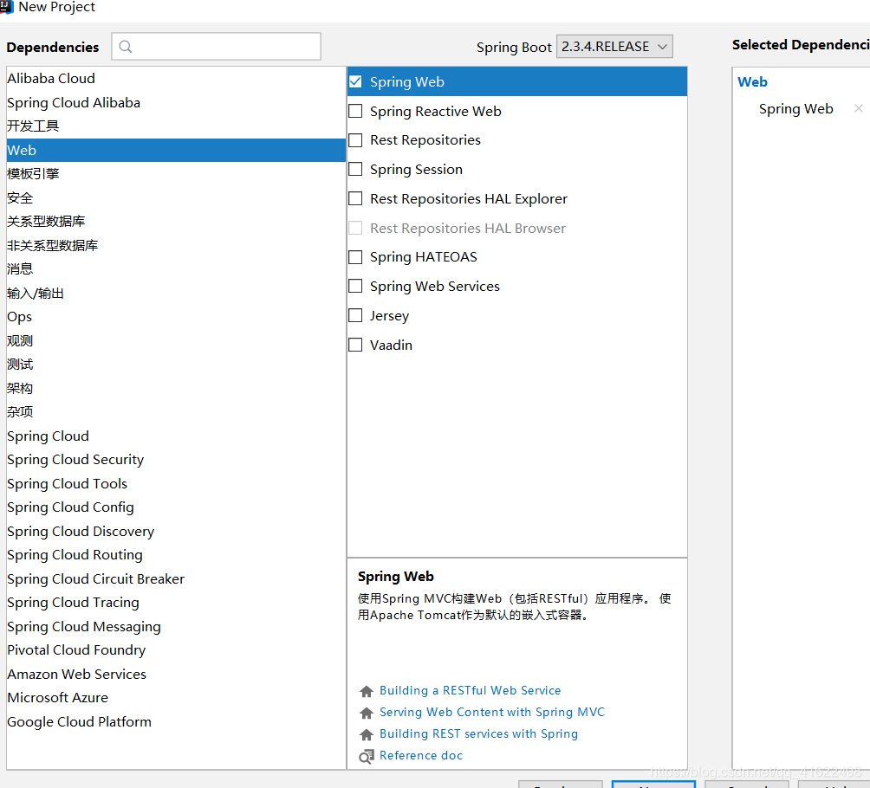Open Serving Web Content with Spring MVC link

click(x=492, y=712)
